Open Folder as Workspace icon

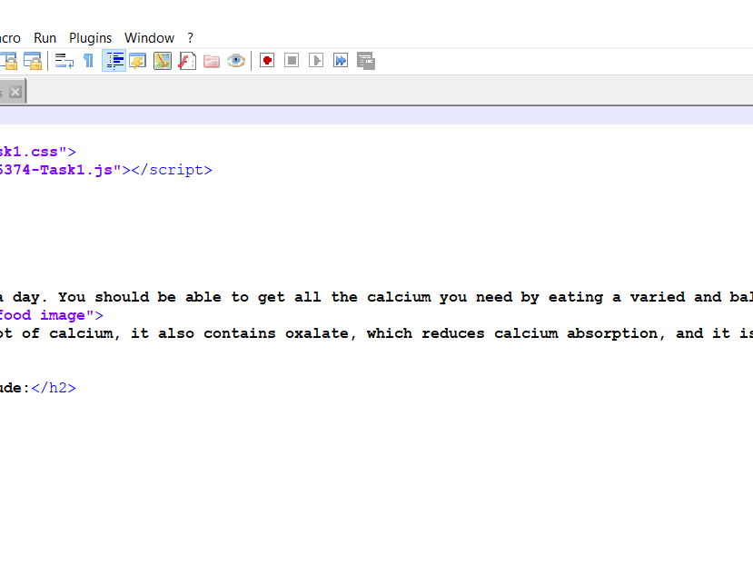point(212,61)
